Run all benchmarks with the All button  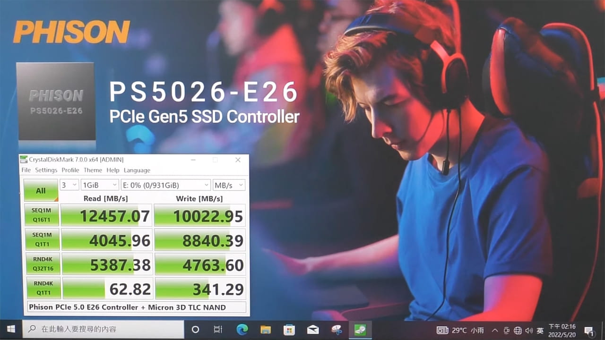pyautogui.click(x=41, y=191)
